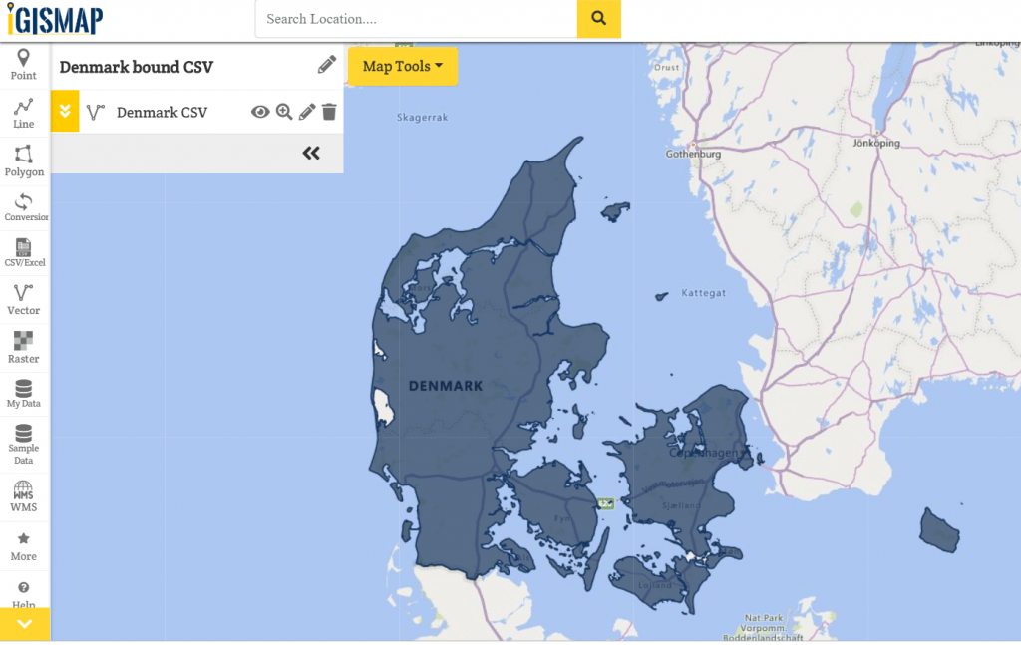1021x645 pixels.
Task: Select the Line drawing tool
Action: click(24, 113)
